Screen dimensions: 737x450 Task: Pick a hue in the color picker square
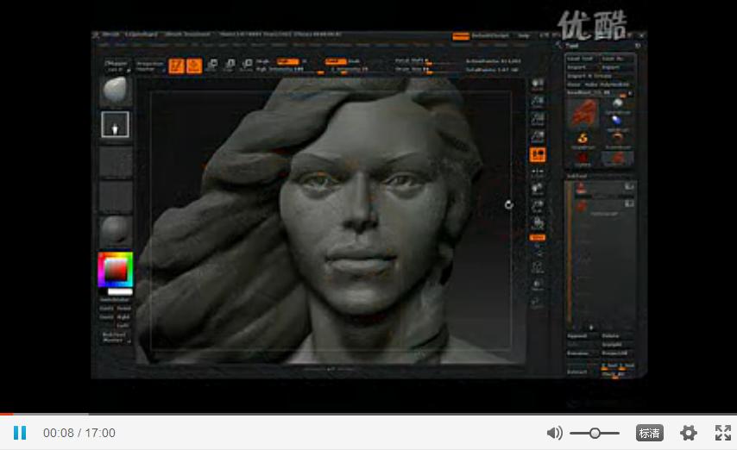[115, 270]
